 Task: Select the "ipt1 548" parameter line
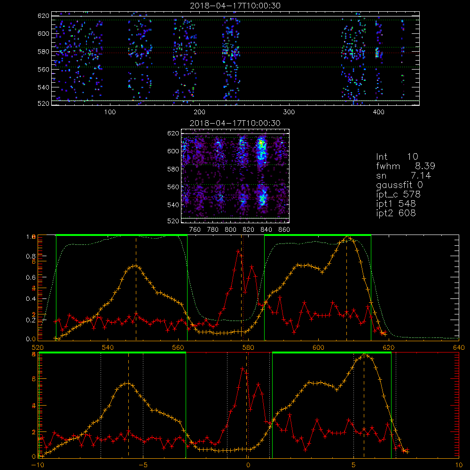tap(396, 204)
